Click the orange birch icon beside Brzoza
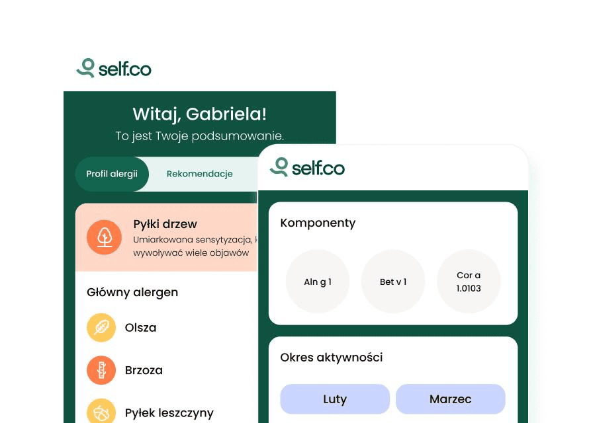 tap(101, 370)
